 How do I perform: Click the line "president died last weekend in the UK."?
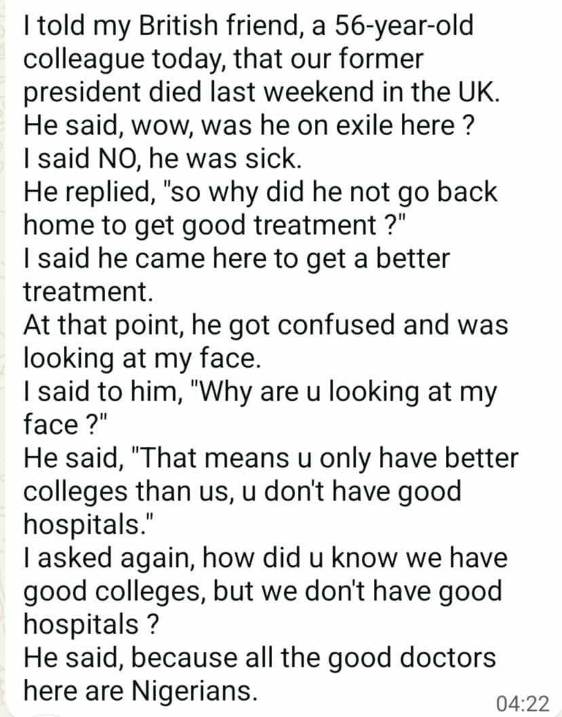261,92
